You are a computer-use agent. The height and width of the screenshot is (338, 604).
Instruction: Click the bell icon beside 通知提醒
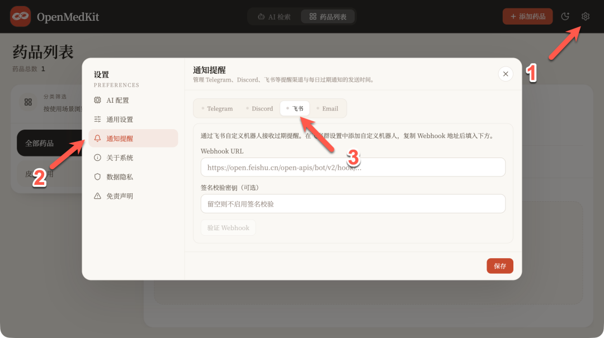tap(97, 138)
